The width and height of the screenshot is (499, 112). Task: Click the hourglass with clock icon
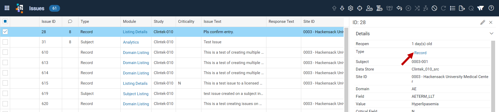(x=379, y=8)
